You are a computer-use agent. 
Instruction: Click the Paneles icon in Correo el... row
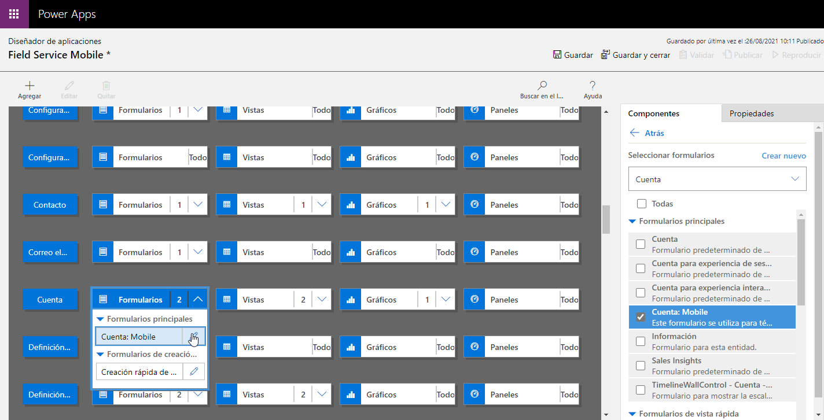pos(474,252)
